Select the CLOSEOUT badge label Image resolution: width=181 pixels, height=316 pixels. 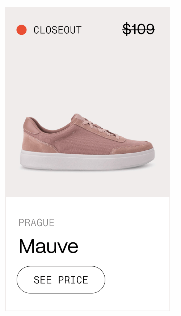[x=58, y=30]
